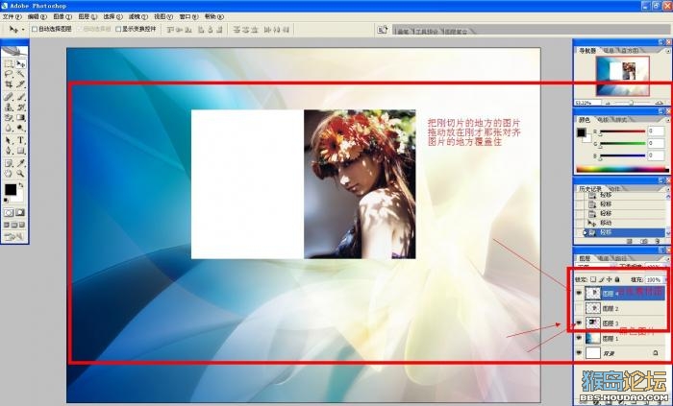Hide 背景 layer using eye icon

point(579,353)
